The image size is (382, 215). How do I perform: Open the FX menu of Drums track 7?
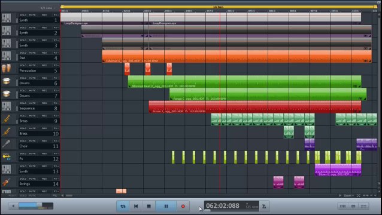pyautogui.click(x=56, y=91)
